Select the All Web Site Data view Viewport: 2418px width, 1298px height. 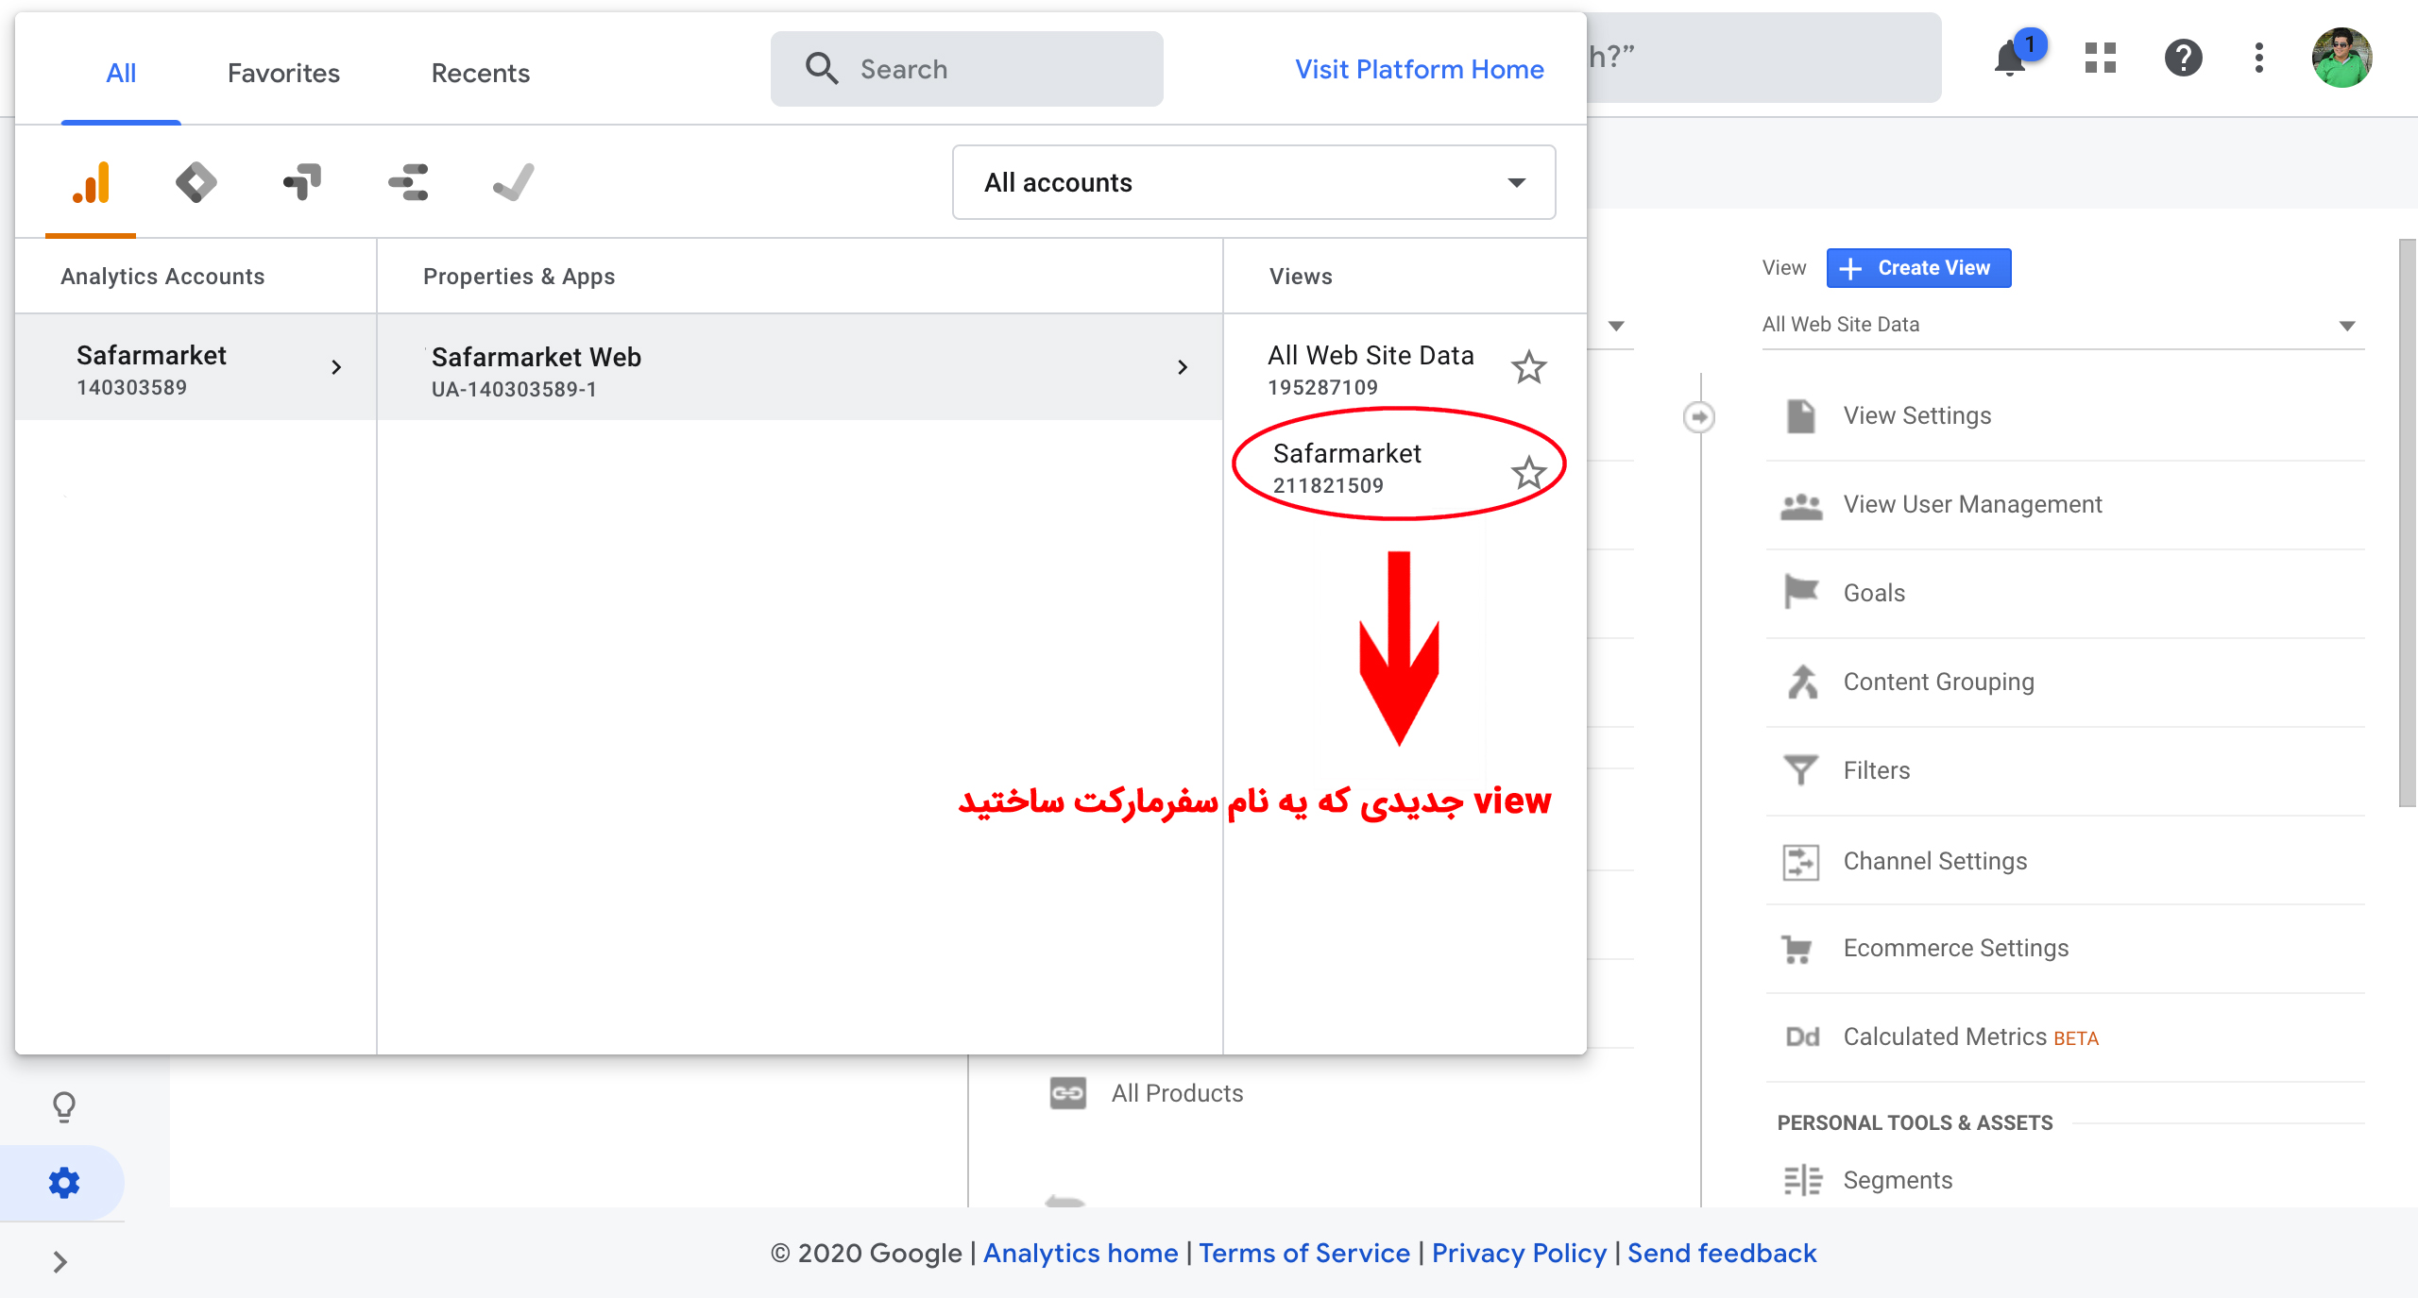click(1371, 369)
